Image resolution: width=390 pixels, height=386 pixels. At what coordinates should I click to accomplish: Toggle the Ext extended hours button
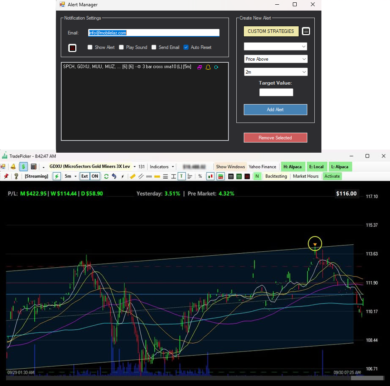point(85,176)
